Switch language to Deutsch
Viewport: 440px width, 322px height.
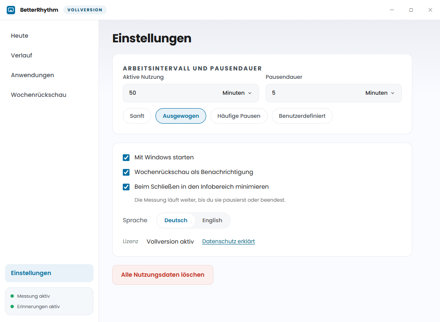click(176, 221)
